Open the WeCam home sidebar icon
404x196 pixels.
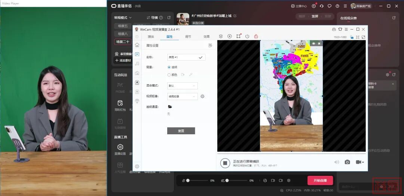click(x=137, y=45)
